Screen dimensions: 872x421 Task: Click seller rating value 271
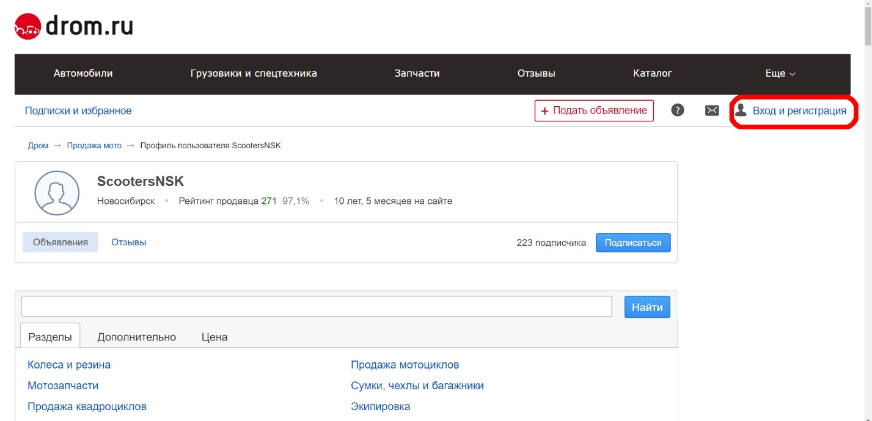[x=269, y=201]
